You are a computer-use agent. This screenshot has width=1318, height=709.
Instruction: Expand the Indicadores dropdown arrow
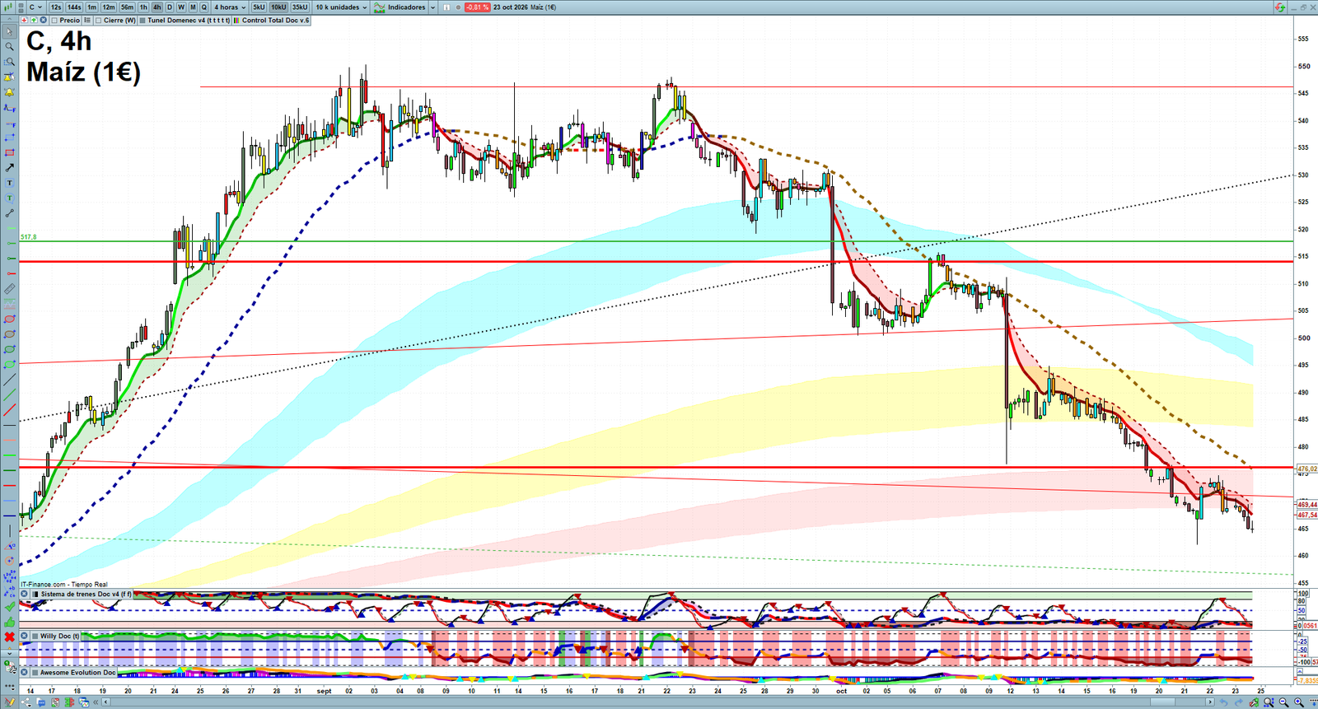pyautogui.click(x=432, y=7)
